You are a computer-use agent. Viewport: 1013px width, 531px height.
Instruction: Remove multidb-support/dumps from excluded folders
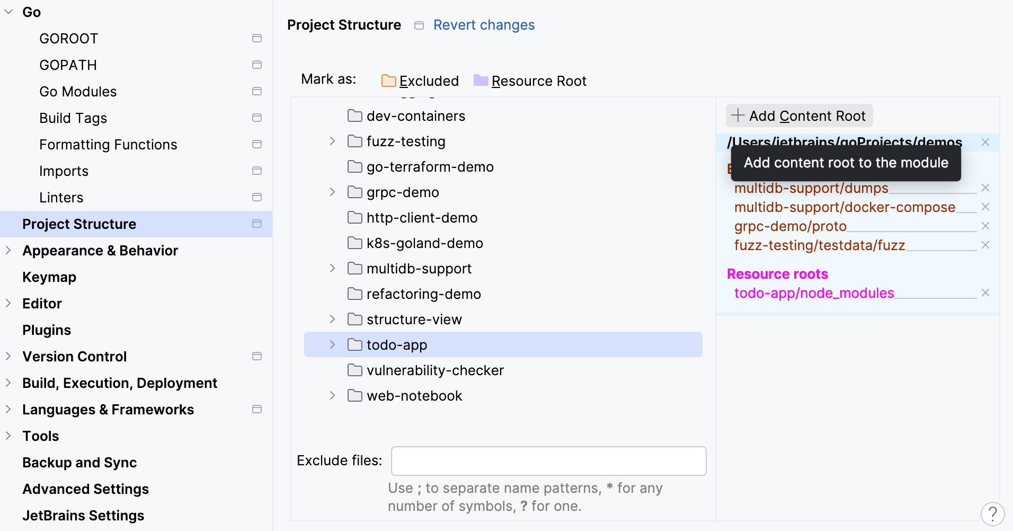point(986,188)
